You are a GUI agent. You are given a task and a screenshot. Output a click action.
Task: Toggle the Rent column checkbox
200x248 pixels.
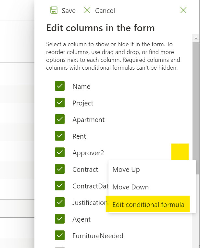coord(60,136)
